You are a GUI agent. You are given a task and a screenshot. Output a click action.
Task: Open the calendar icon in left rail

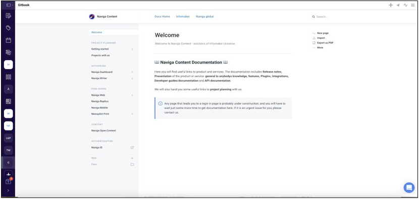pos(8,40)
